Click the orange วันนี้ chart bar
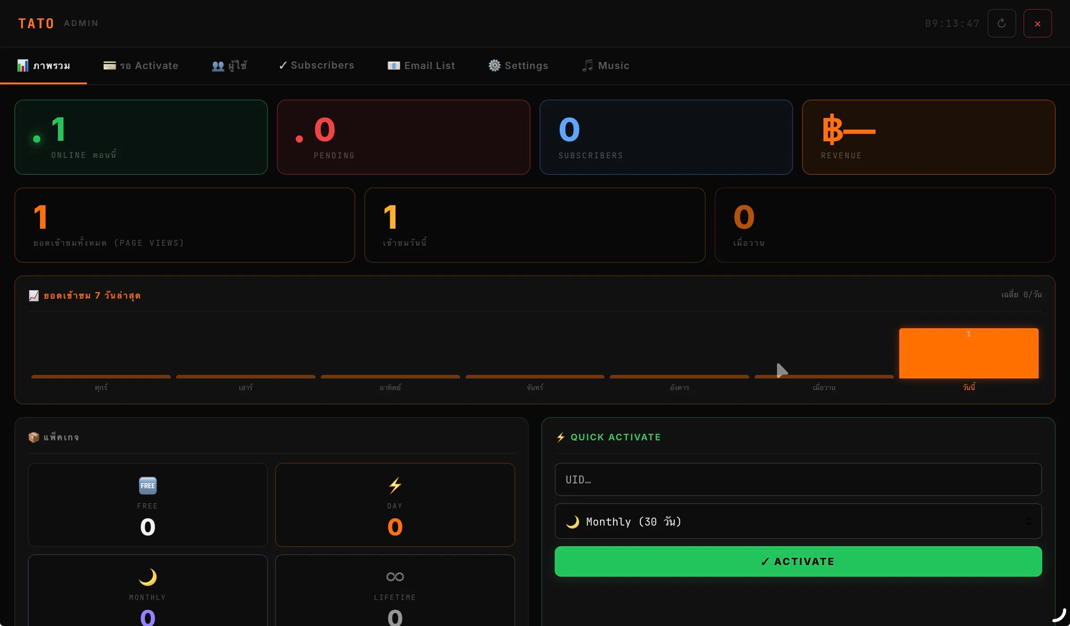Image resolution: width=1070 pixels, height=626 pixels. [969, 353]
